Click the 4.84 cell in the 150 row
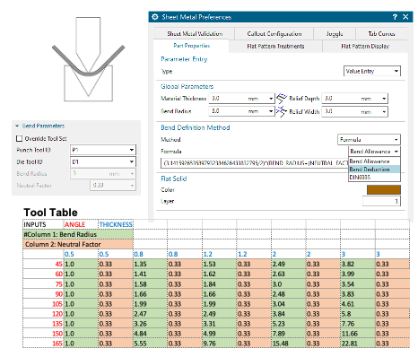This screenshot has width=418, height=357. pos(150,334)
